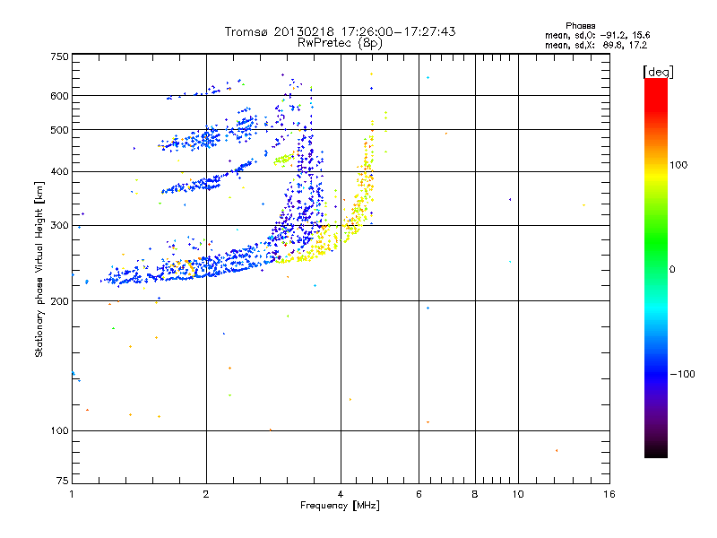Click the Frequency [MHz] x-axis label
This screenshot has height=538, width=717.
pyautogui.click(x=340, y=507)
